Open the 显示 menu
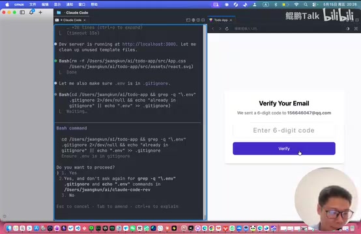 57,5
